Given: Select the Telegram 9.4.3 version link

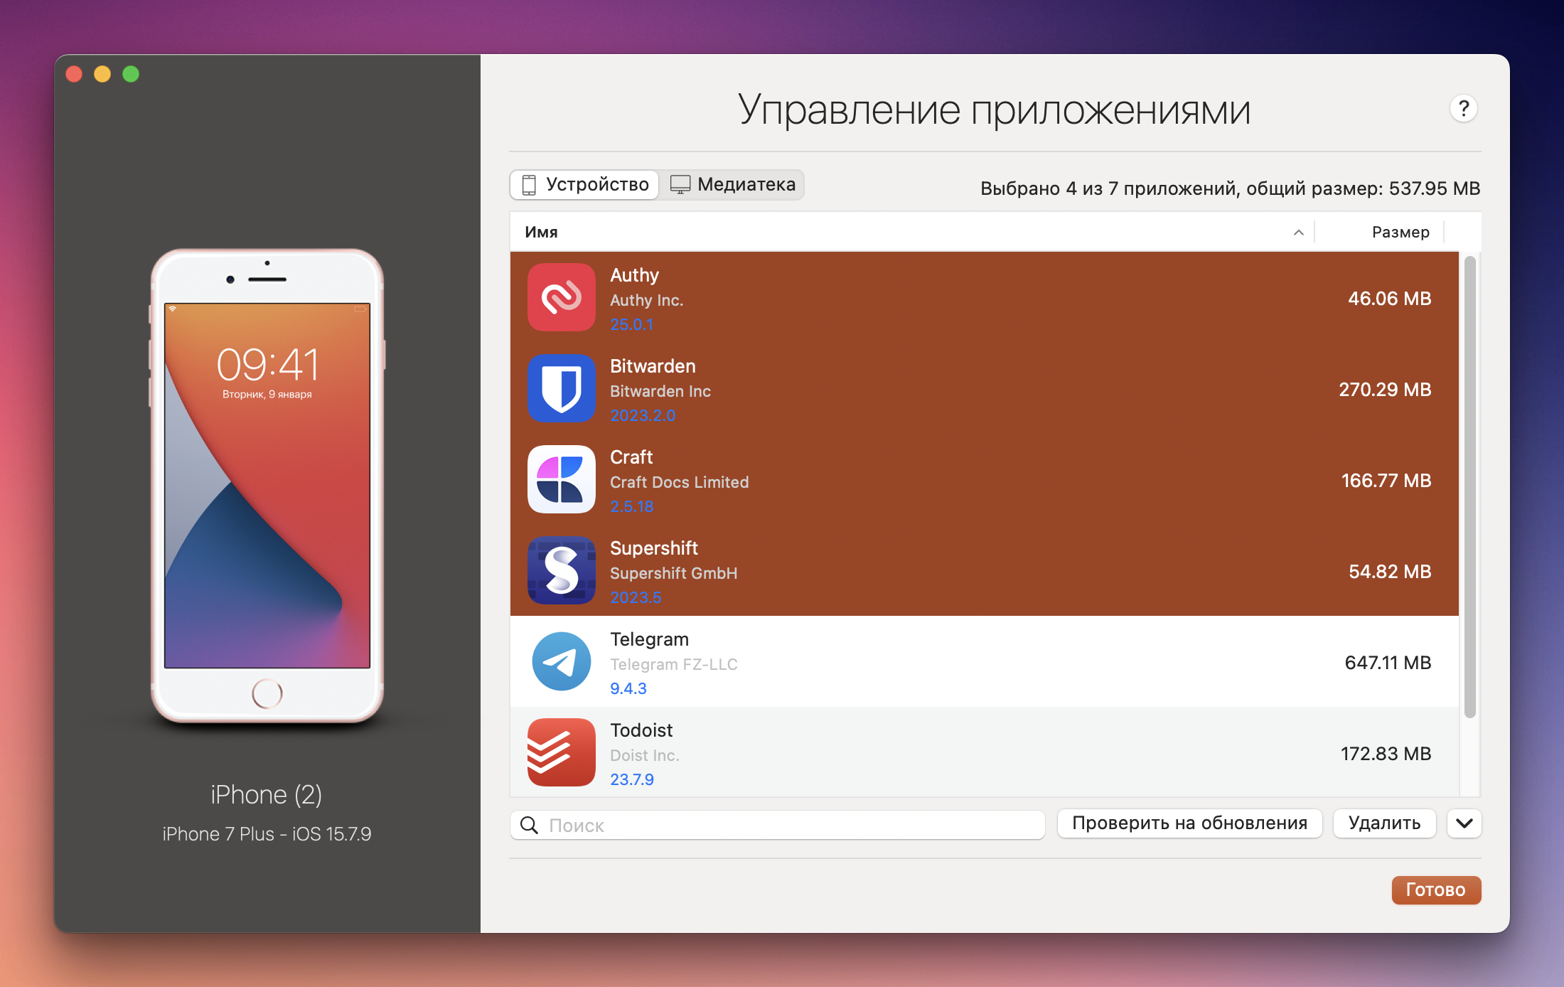Looking at the screenshot, I should point(628,688).
